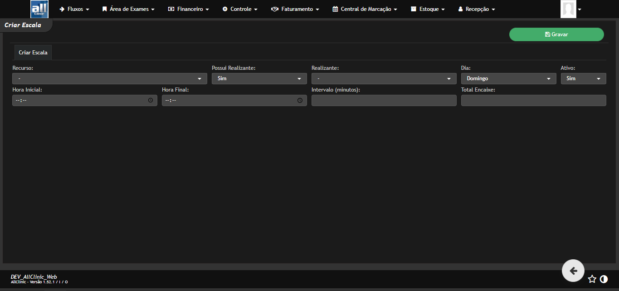
Task: Click the user profile avatar
Action: pos(568,9)
